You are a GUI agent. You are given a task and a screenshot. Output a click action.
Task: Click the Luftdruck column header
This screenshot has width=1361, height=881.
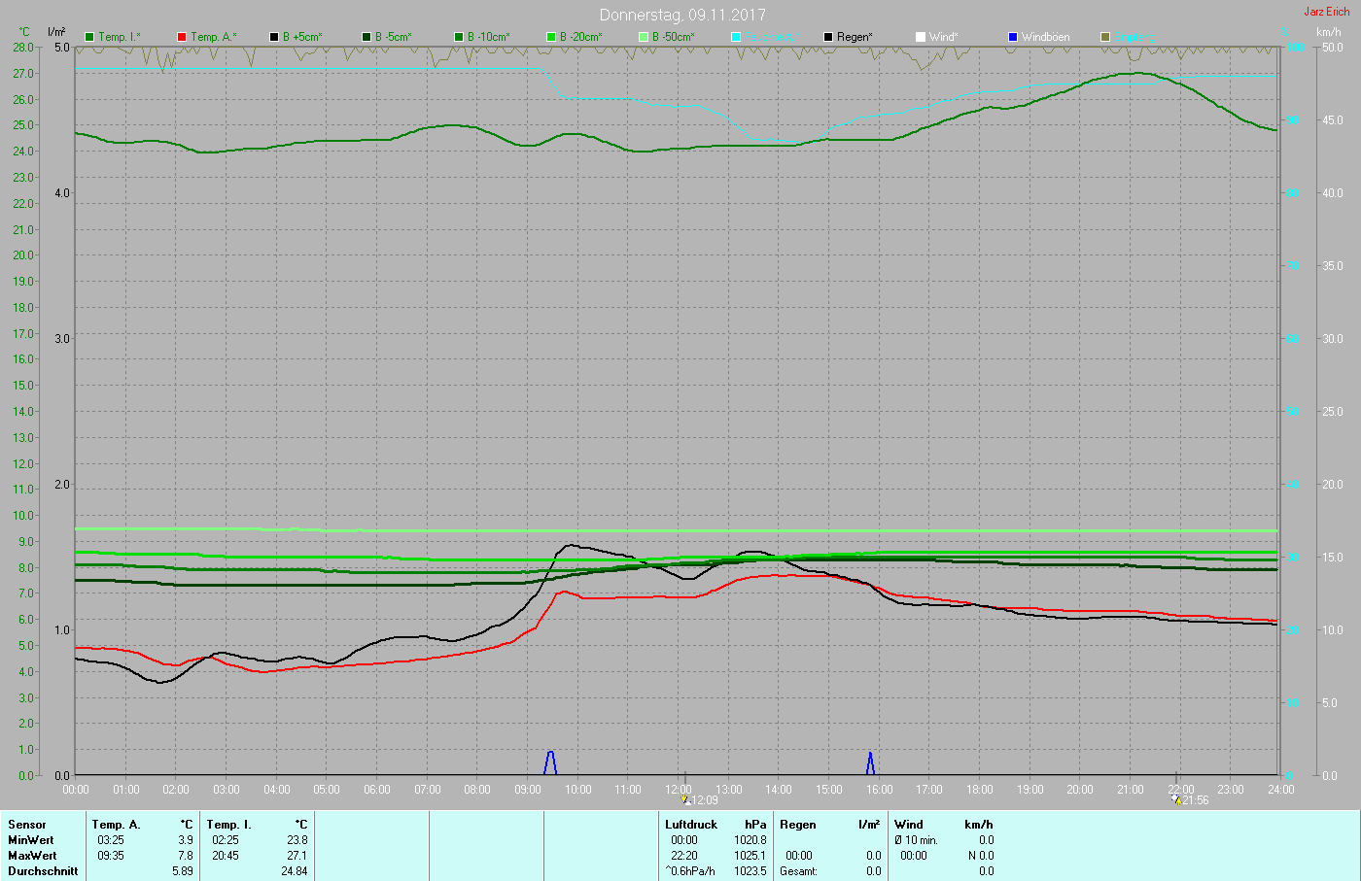point(691,825)
